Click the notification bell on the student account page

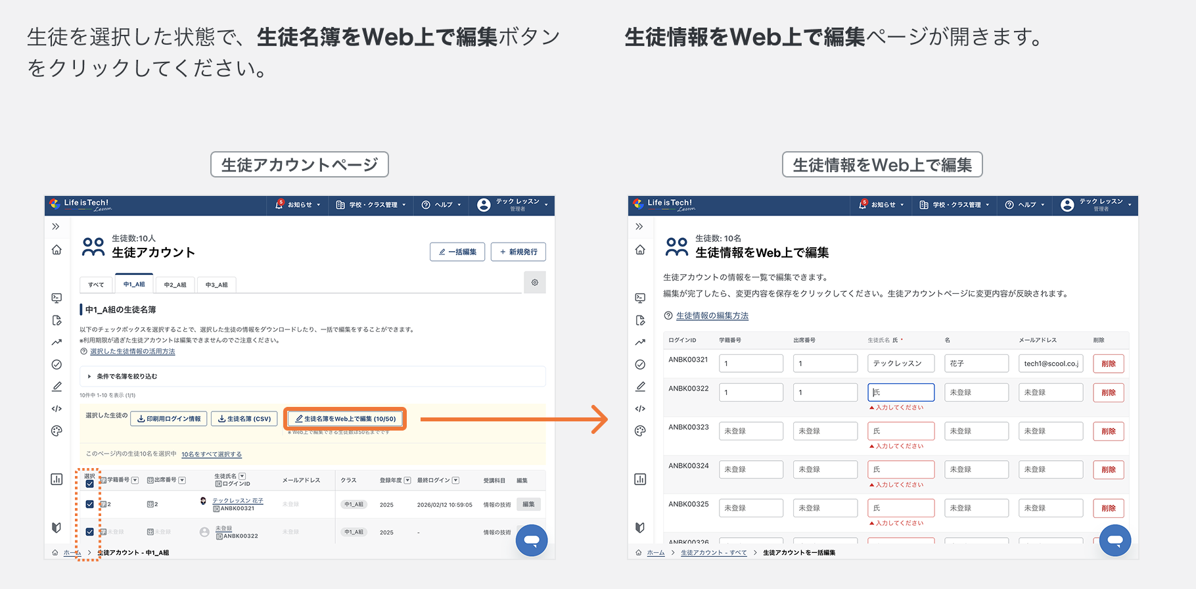(x=279, y=205)
